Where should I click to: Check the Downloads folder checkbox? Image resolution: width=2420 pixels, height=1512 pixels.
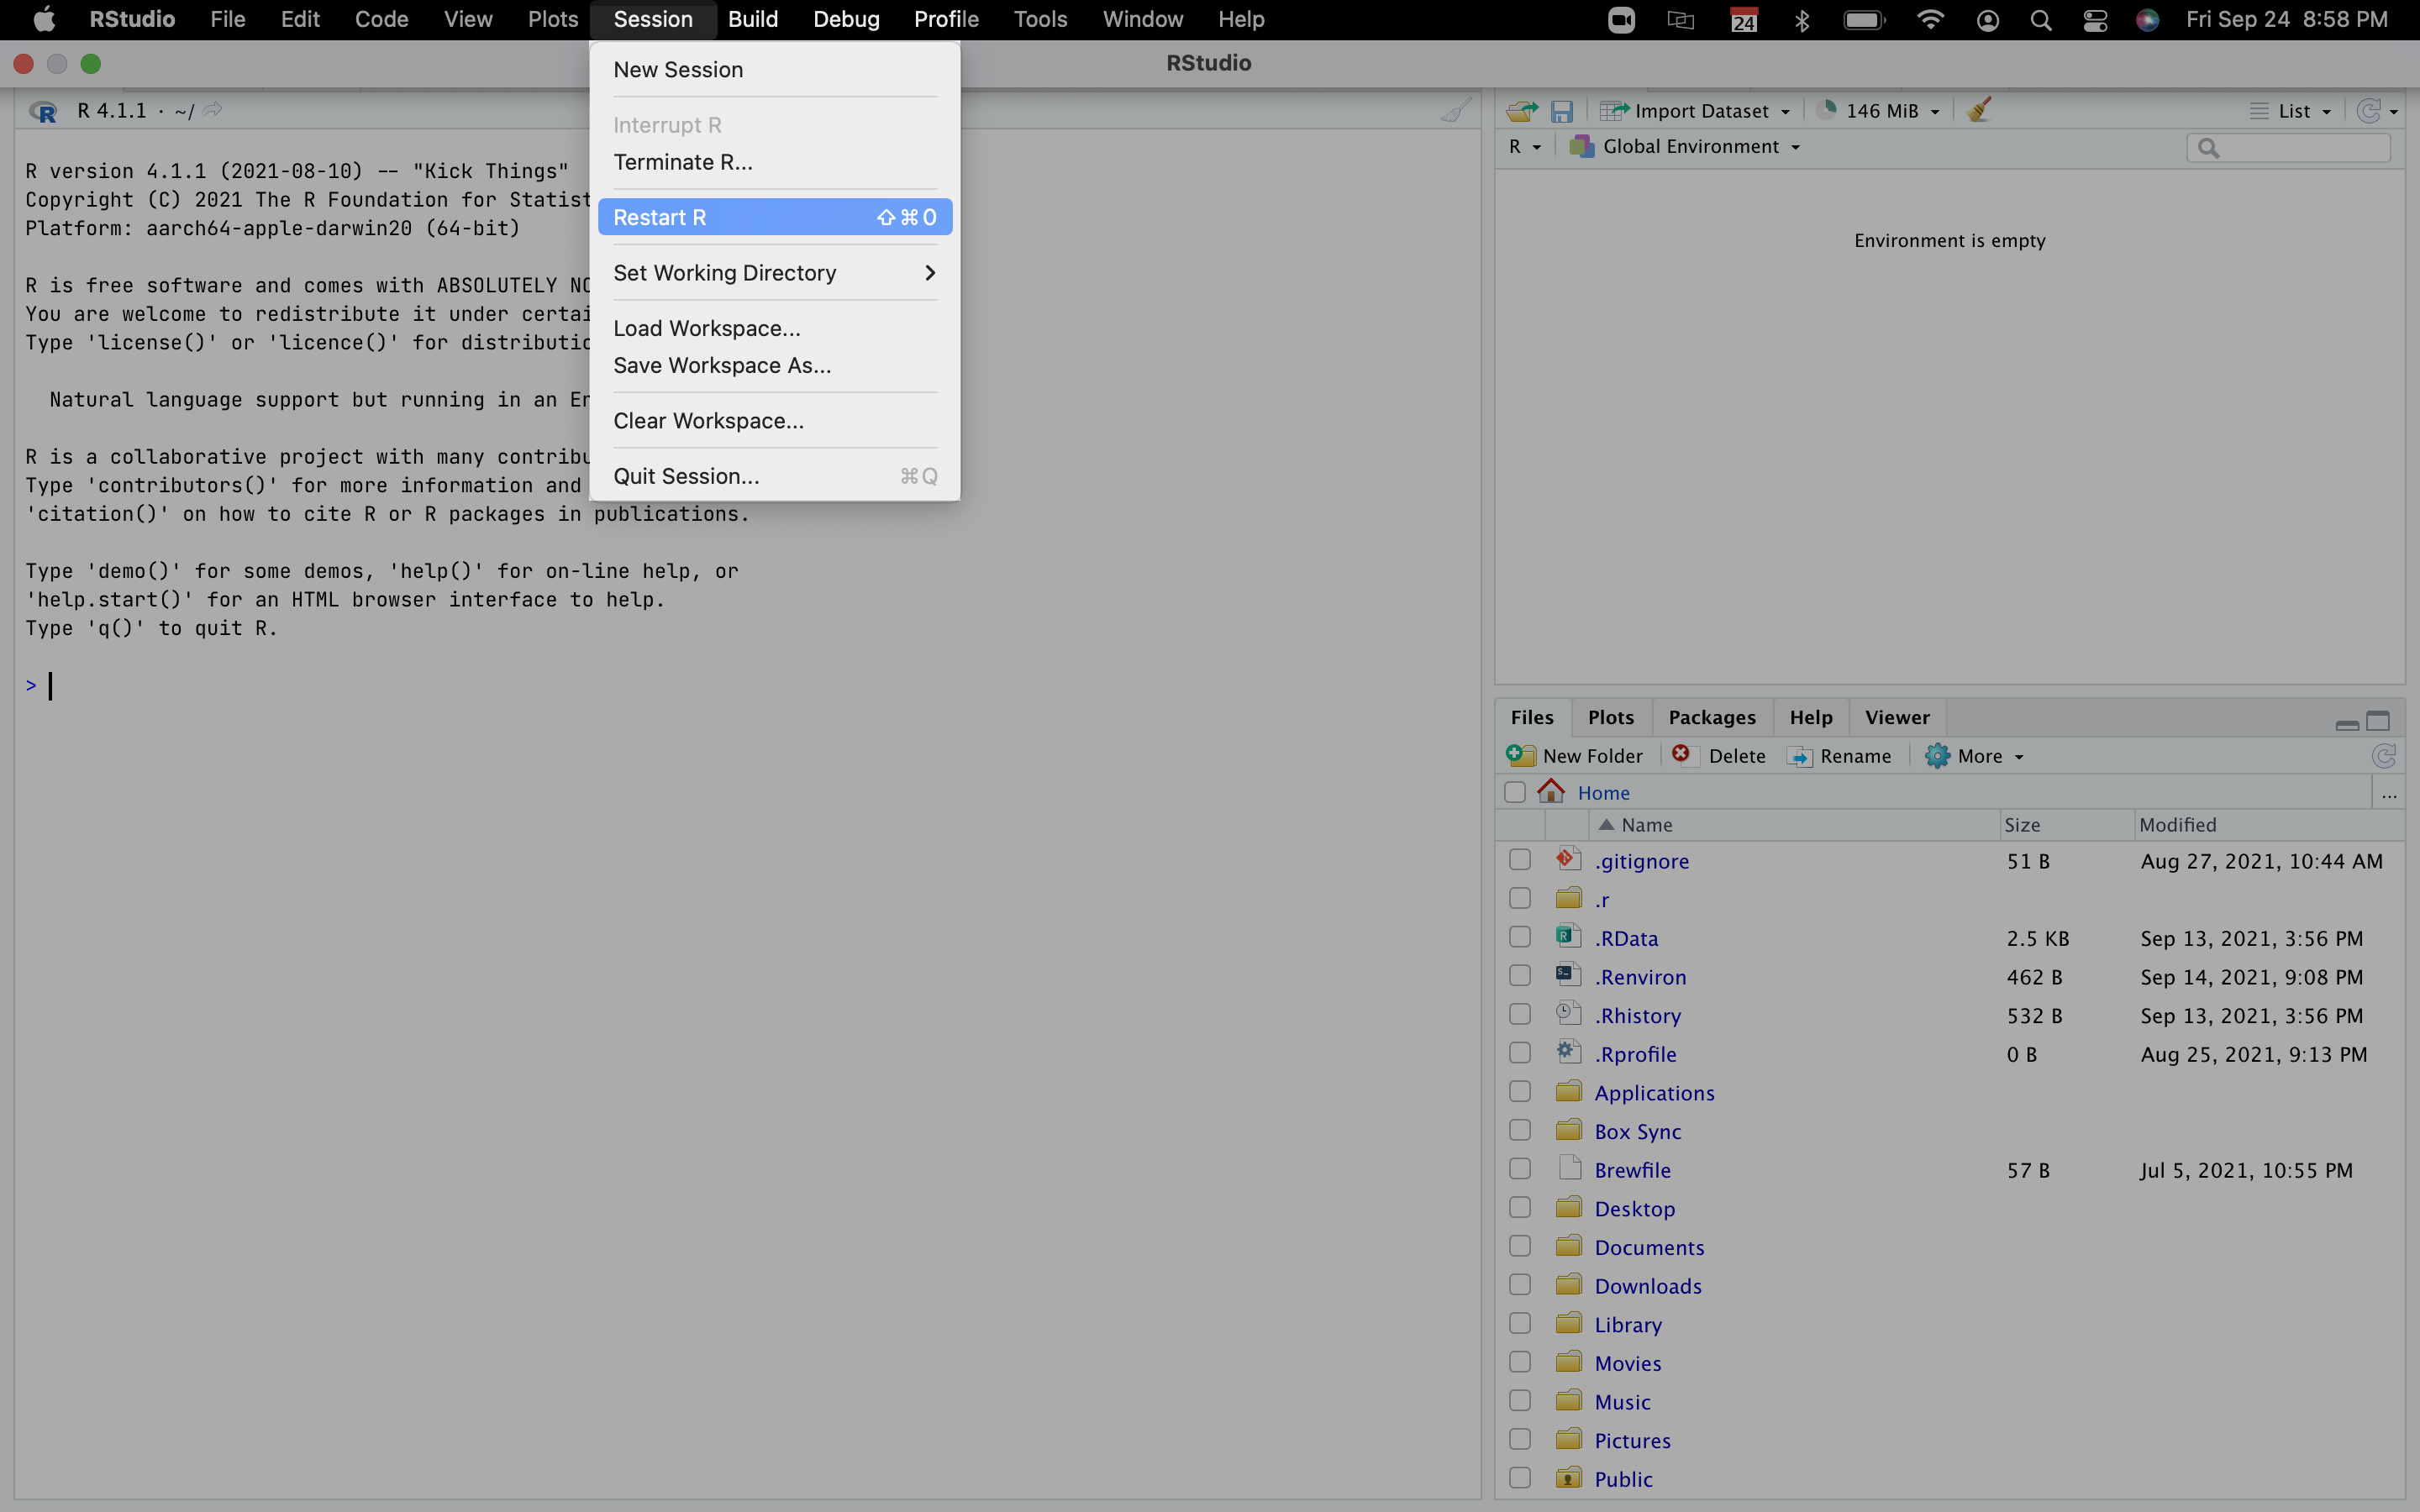point(1519,1285)
